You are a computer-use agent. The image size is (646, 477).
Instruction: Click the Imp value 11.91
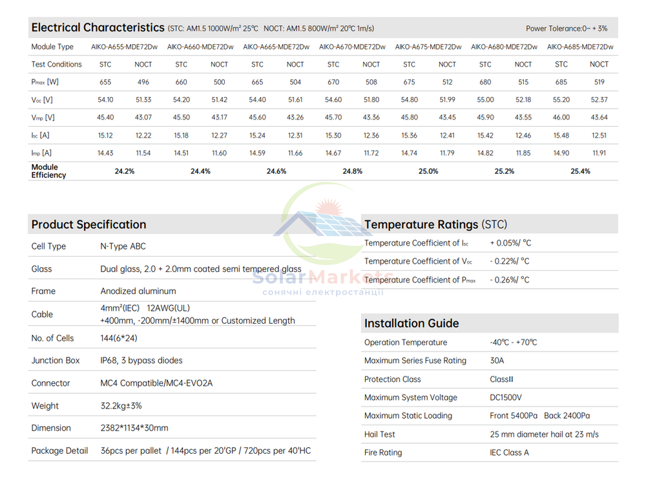coord(599,153)
